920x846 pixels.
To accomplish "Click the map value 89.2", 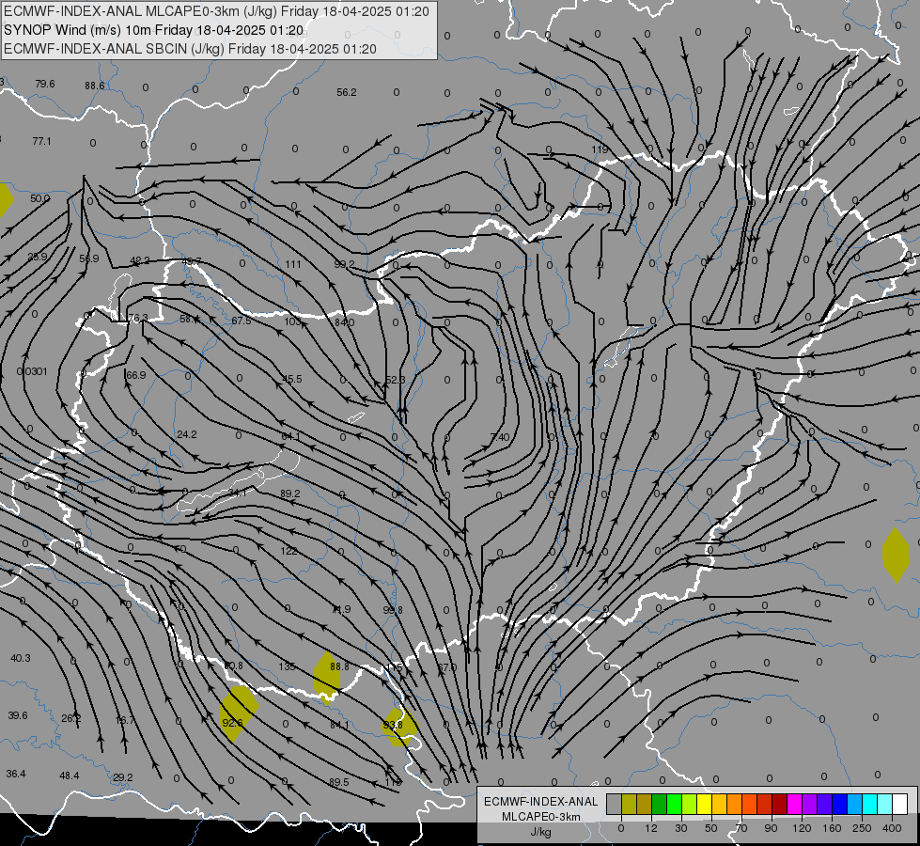I will point(289,493).
